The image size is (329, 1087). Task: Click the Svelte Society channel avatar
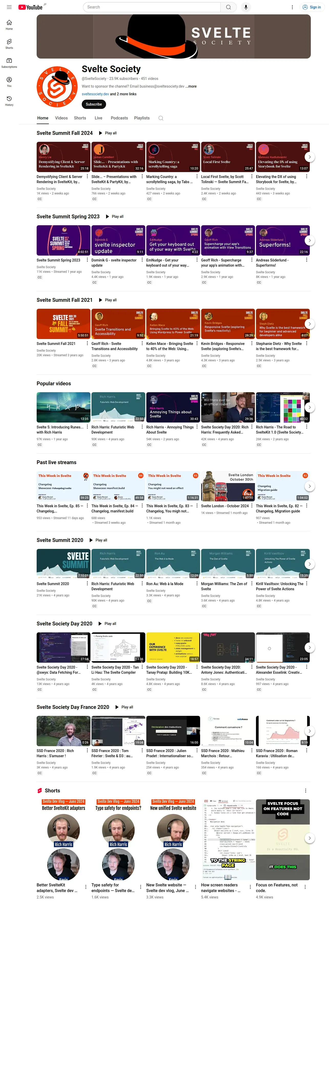click(57, 87)
